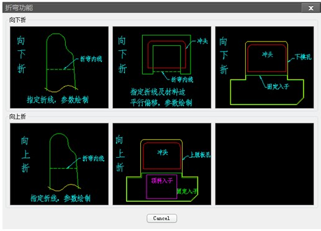Click the 折弯内线 label in bottom-left diagram
321x231 pixels.
point(93,158)
